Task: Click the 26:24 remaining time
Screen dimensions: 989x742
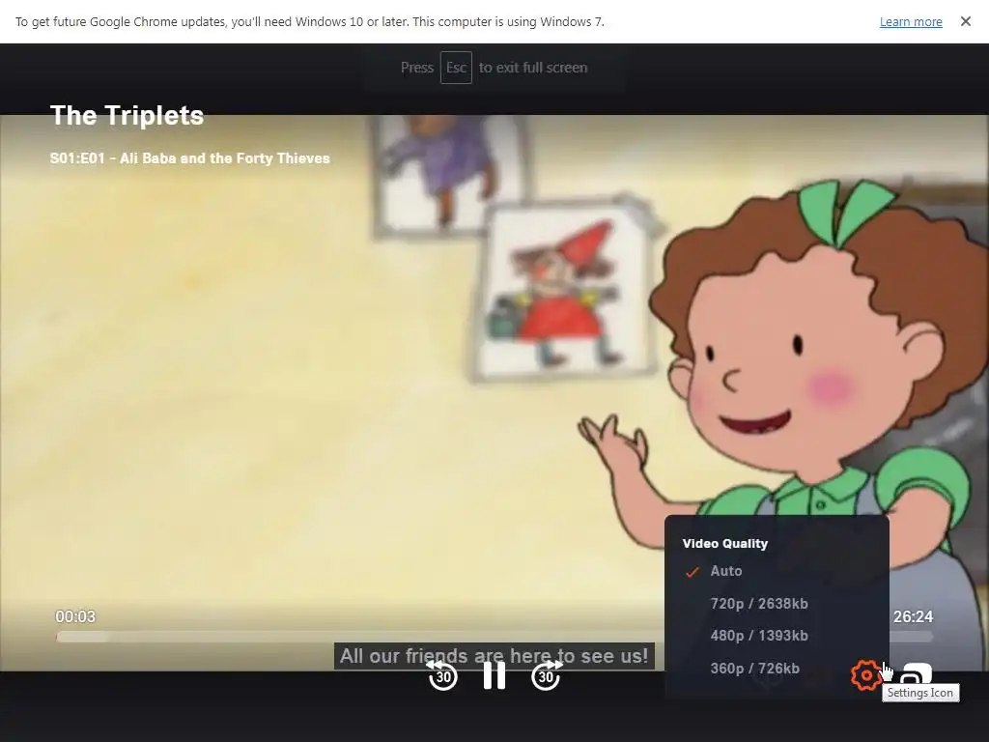Action: [x=913, y=616]
